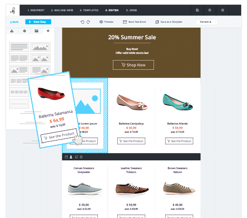Click the Canvas Sneakers Greywater title
Screen dimensions: 247x218
pos(84,170)
